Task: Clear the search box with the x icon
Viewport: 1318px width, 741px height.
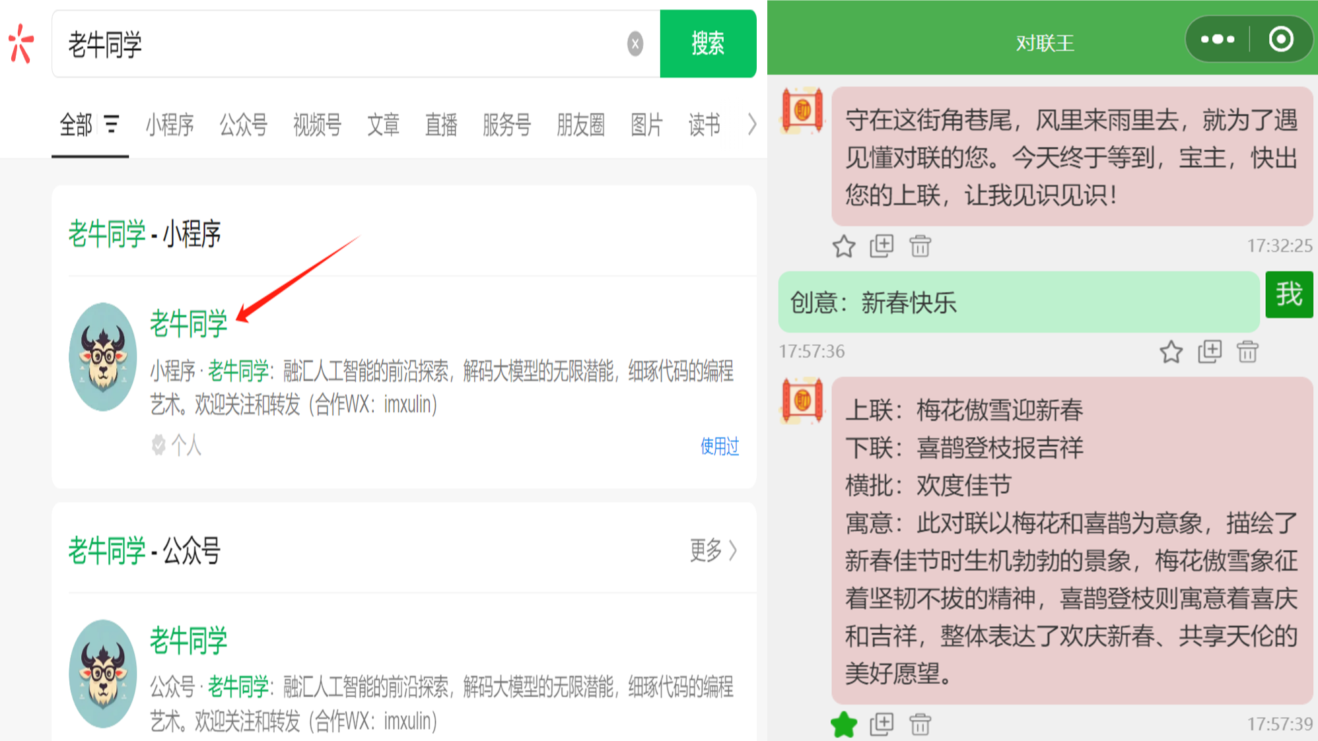Action: 635,44
